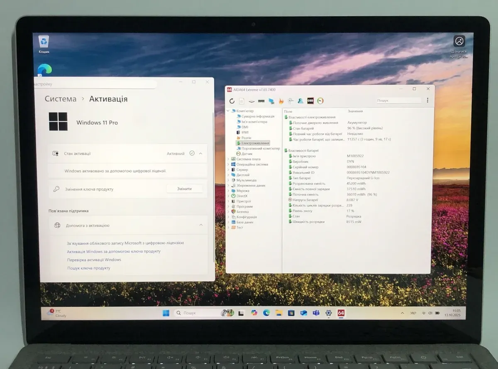
Task: Launch system stability test flame icon
Action: pyautogui.click(x=281, y=101)
